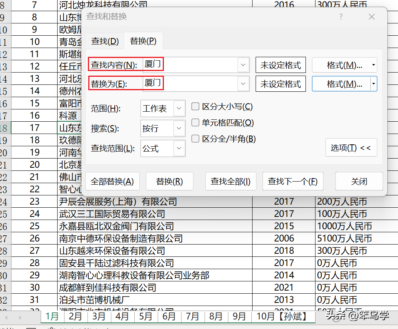The width and height of the screenshot is (398, 329).
Task: Enable 区分全/半角(B) checkbox
Action: [x=195, y=139]
